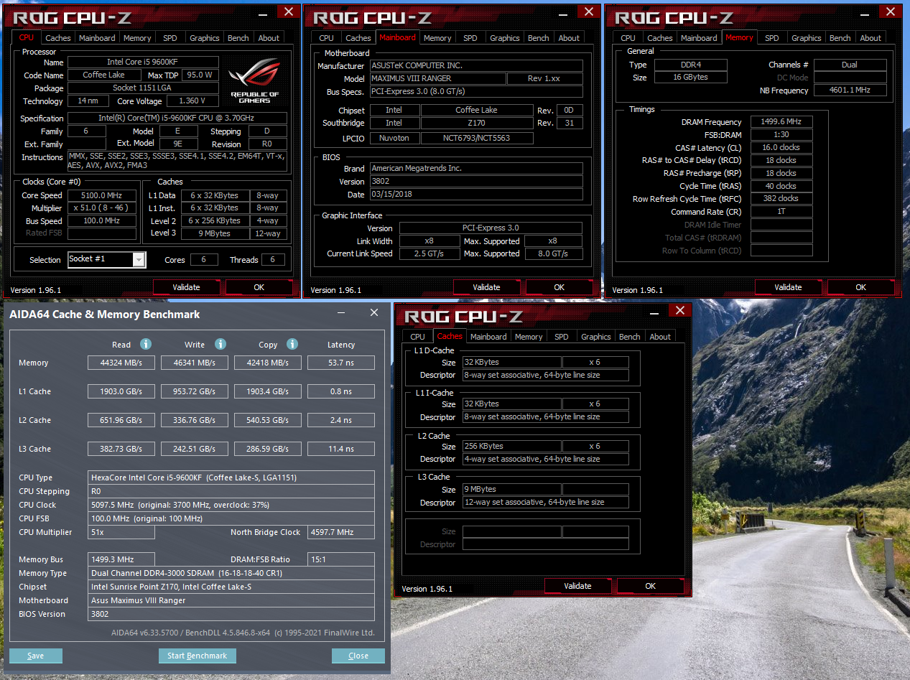Click the Southbridge Z170 field
Viewport: 910px width, 680px height.
tap(477, 123)
